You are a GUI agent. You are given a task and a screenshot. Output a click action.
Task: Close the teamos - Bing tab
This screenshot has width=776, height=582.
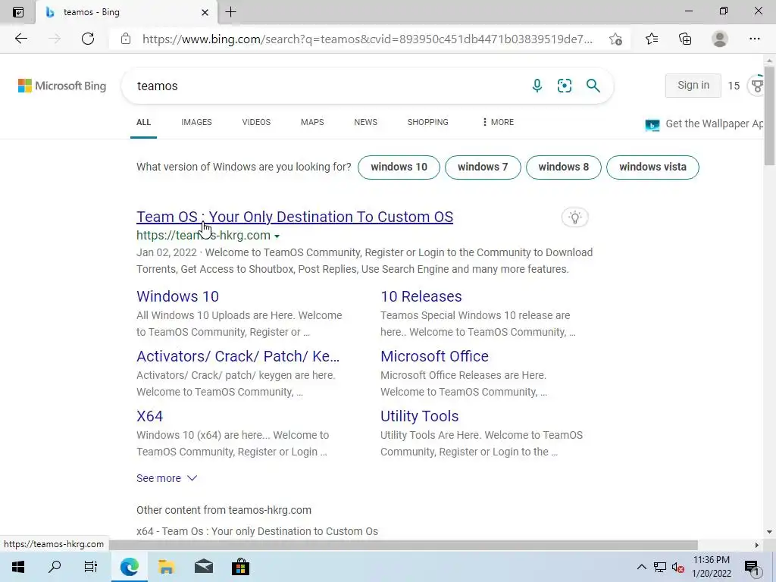(205, 12)
